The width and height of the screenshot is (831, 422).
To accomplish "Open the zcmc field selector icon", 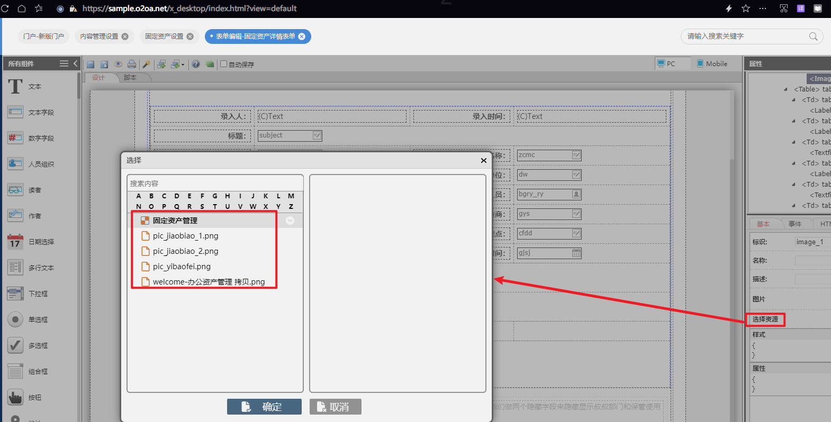I will (576, 155).
